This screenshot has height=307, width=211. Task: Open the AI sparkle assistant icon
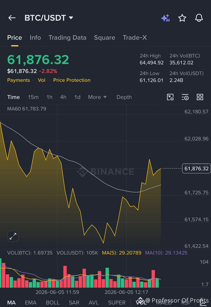[x=165, y=18]
